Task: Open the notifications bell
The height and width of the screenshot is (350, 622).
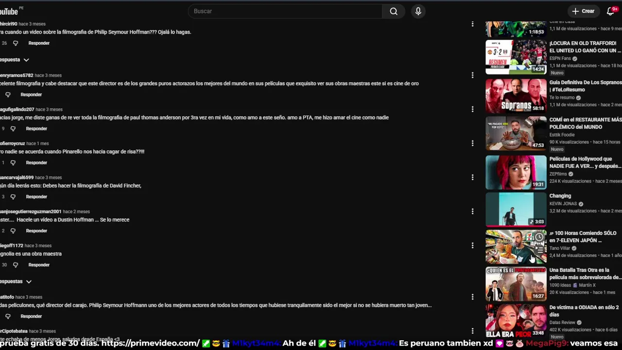Action: [611, 11]
